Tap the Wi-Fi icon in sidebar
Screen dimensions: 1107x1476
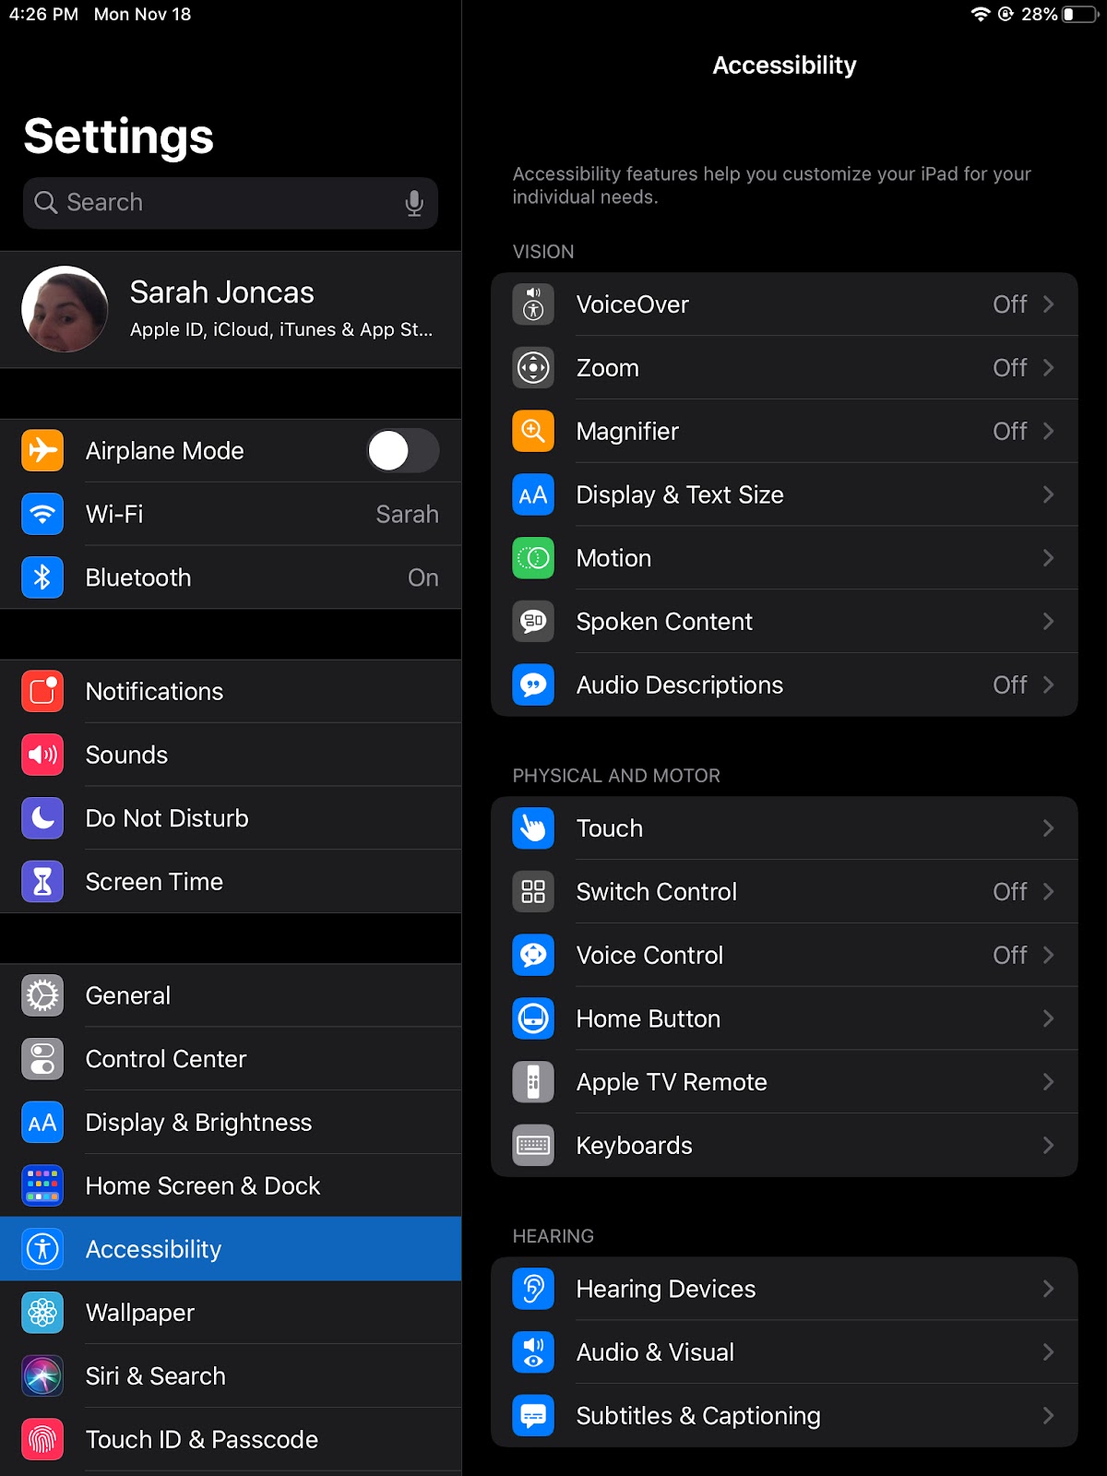(42, 514)
